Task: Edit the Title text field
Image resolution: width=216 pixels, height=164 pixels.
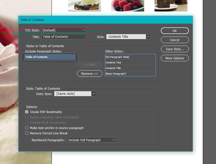Action: [64, 37]
